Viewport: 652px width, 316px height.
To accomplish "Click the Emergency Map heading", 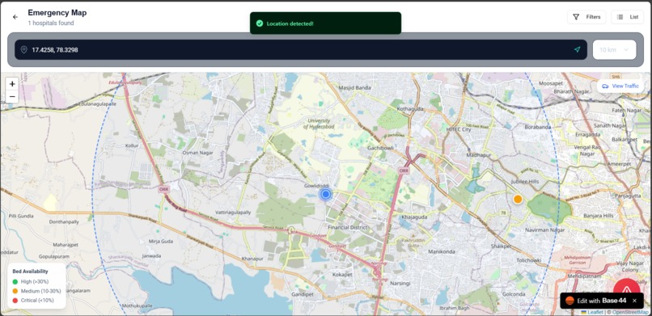I will (x=57, y=13).
